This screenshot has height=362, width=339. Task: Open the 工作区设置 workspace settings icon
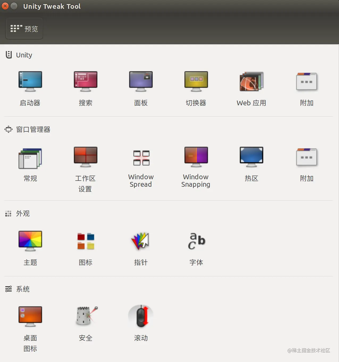85,157
